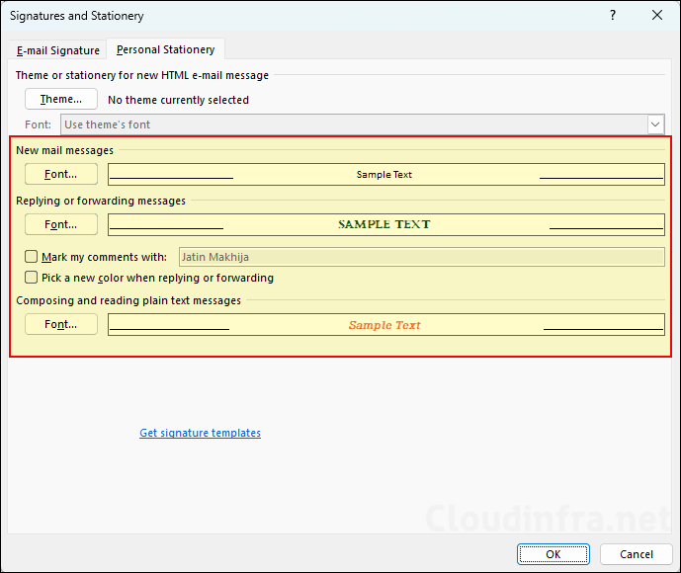Viewport: 681px width, 573px height.
Task: Open Get signature templates link
Action: (x=201, y=433)
